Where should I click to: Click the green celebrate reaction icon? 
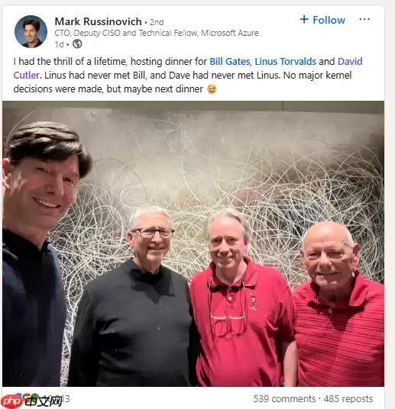click(35, 397)
